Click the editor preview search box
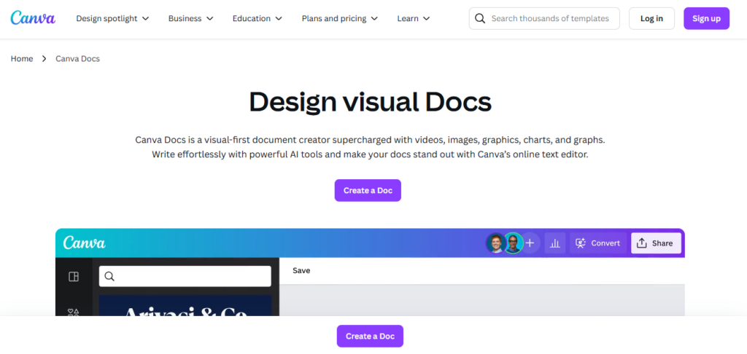 (185, 277)
